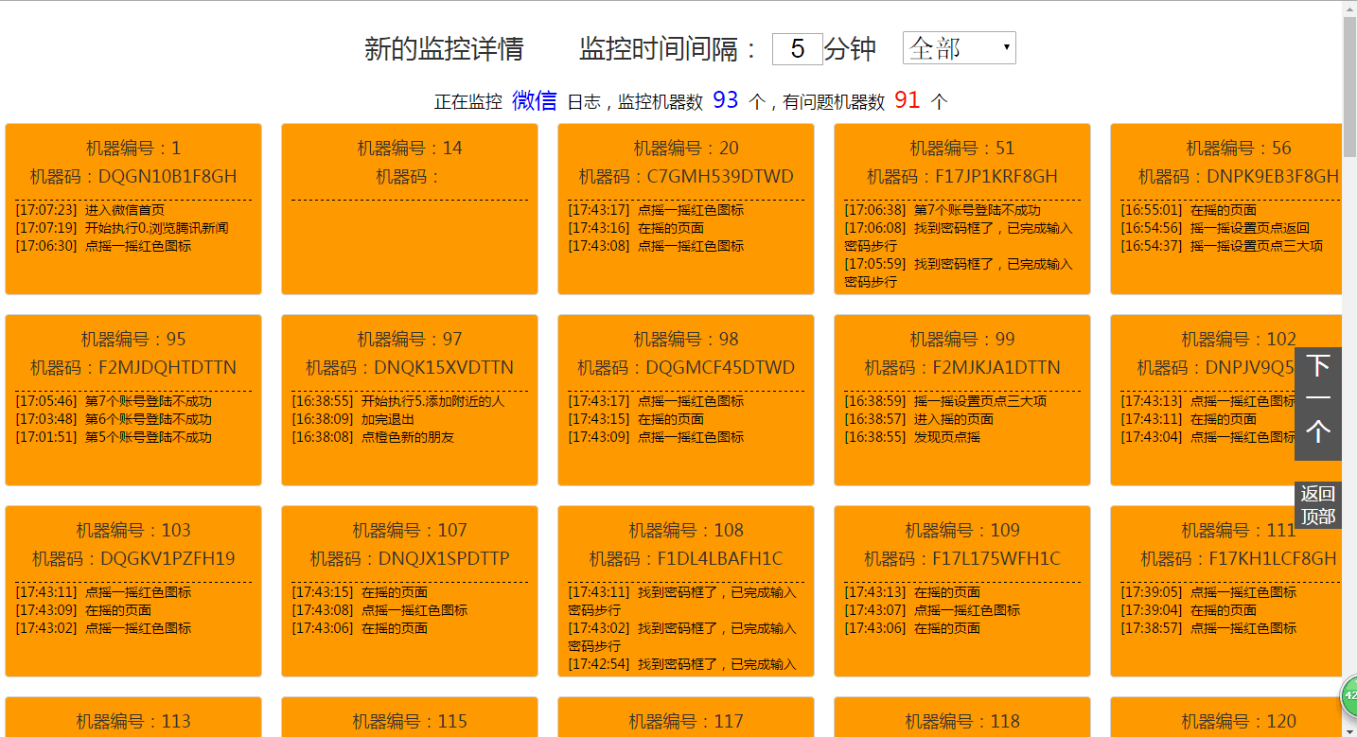Click machine card 机器编号：115

[410, 717]
